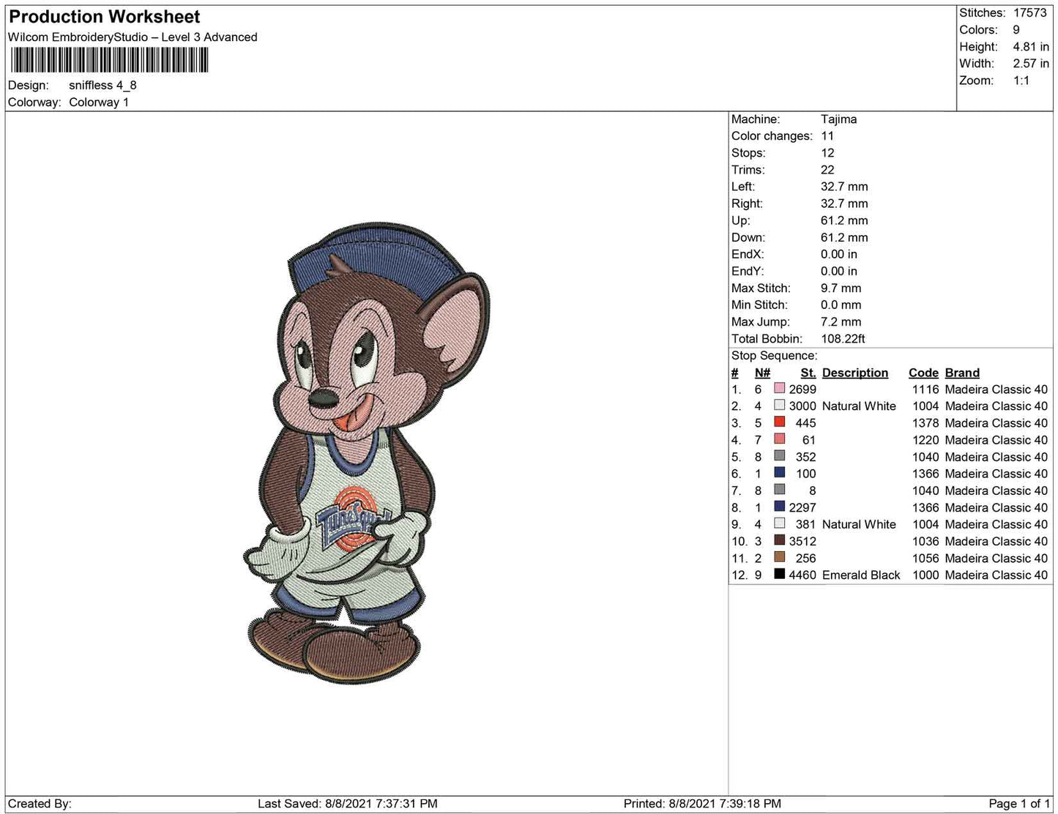
Task: Click the "Stops:" label
Action: click(748, 153)
